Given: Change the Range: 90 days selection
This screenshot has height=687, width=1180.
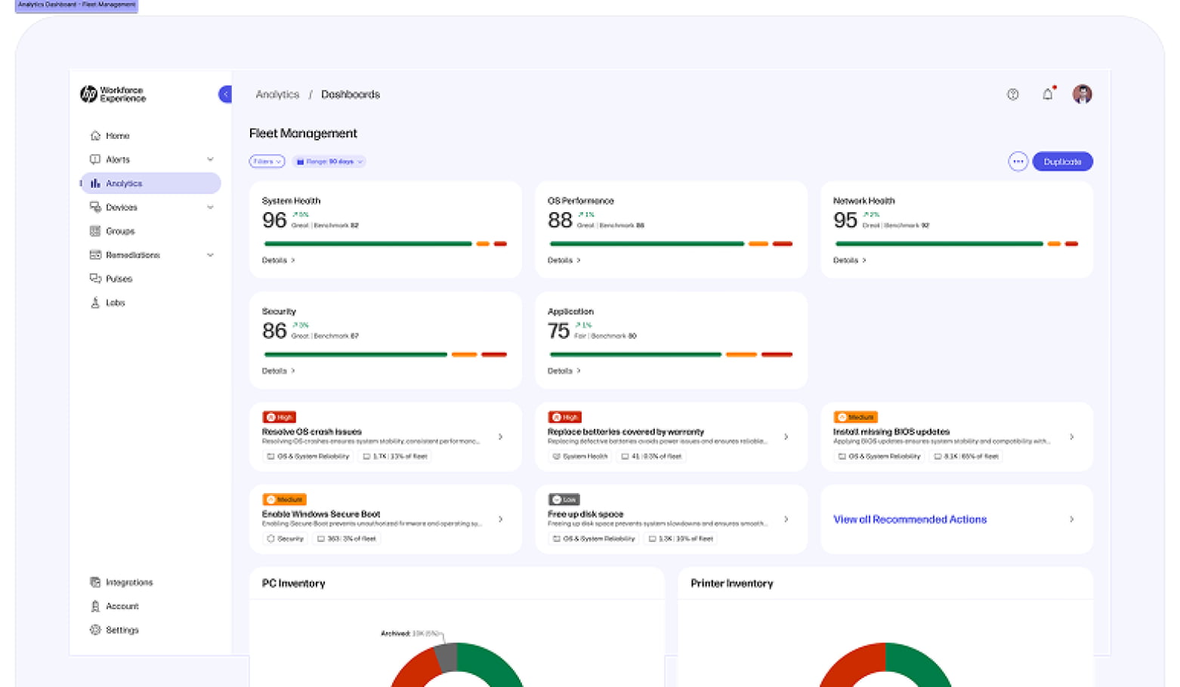Looking at the screenshot, I should pos(329,161).
